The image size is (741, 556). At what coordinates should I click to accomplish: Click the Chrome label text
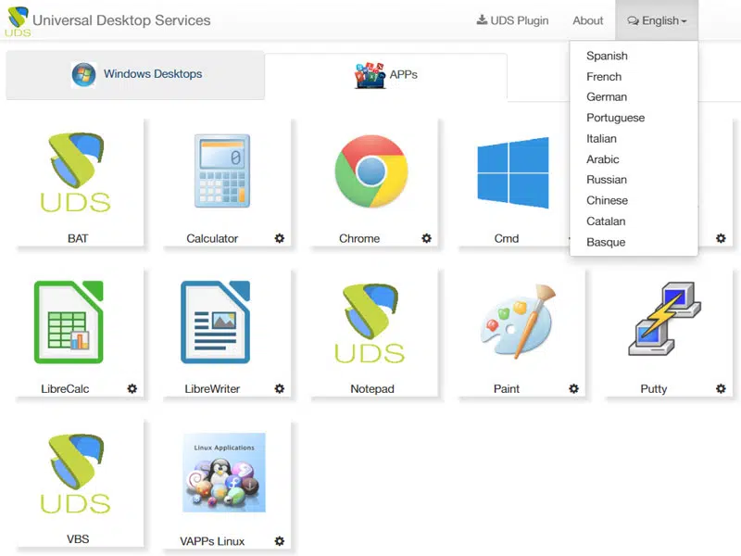coord(359,239)
